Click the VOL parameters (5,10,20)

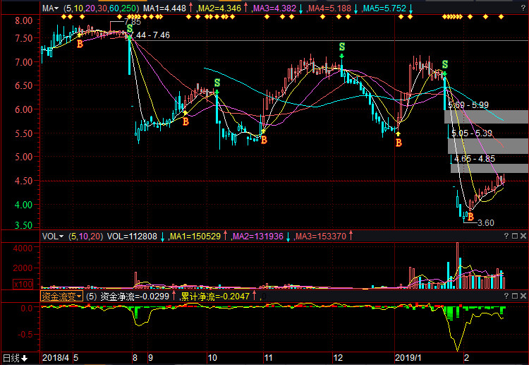[85, 236]
